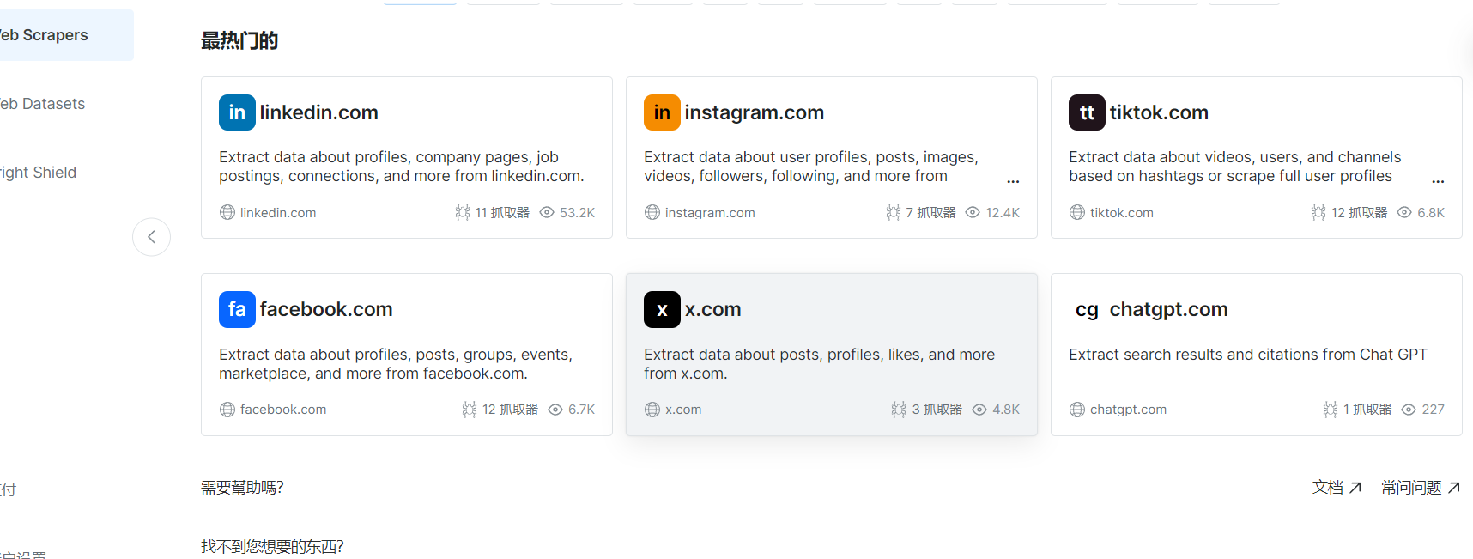Click globe icon beside chatgpt.com domain

pyautogui.click(x=1077, y=410)
